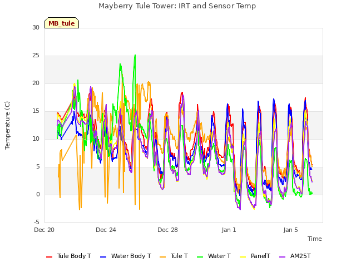Click the MB_tule label badge
The width and height of the screenshot is (356, 267).
[62, 23]
